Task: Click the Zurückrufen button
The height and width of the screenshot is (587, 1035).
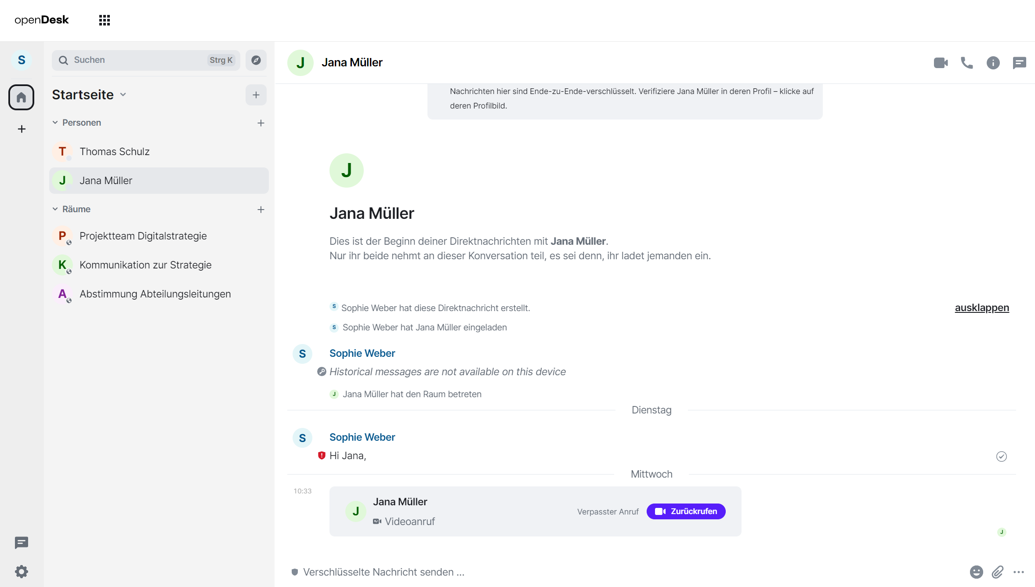Action: 686,511
